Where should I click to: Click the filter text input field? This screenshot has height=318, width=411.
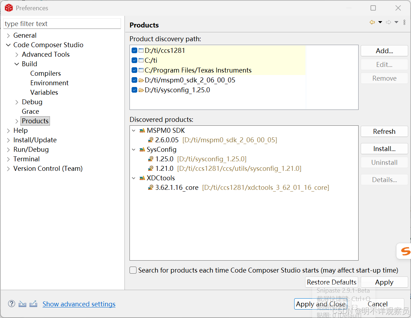pyautogui.click(x=62, y=24)
